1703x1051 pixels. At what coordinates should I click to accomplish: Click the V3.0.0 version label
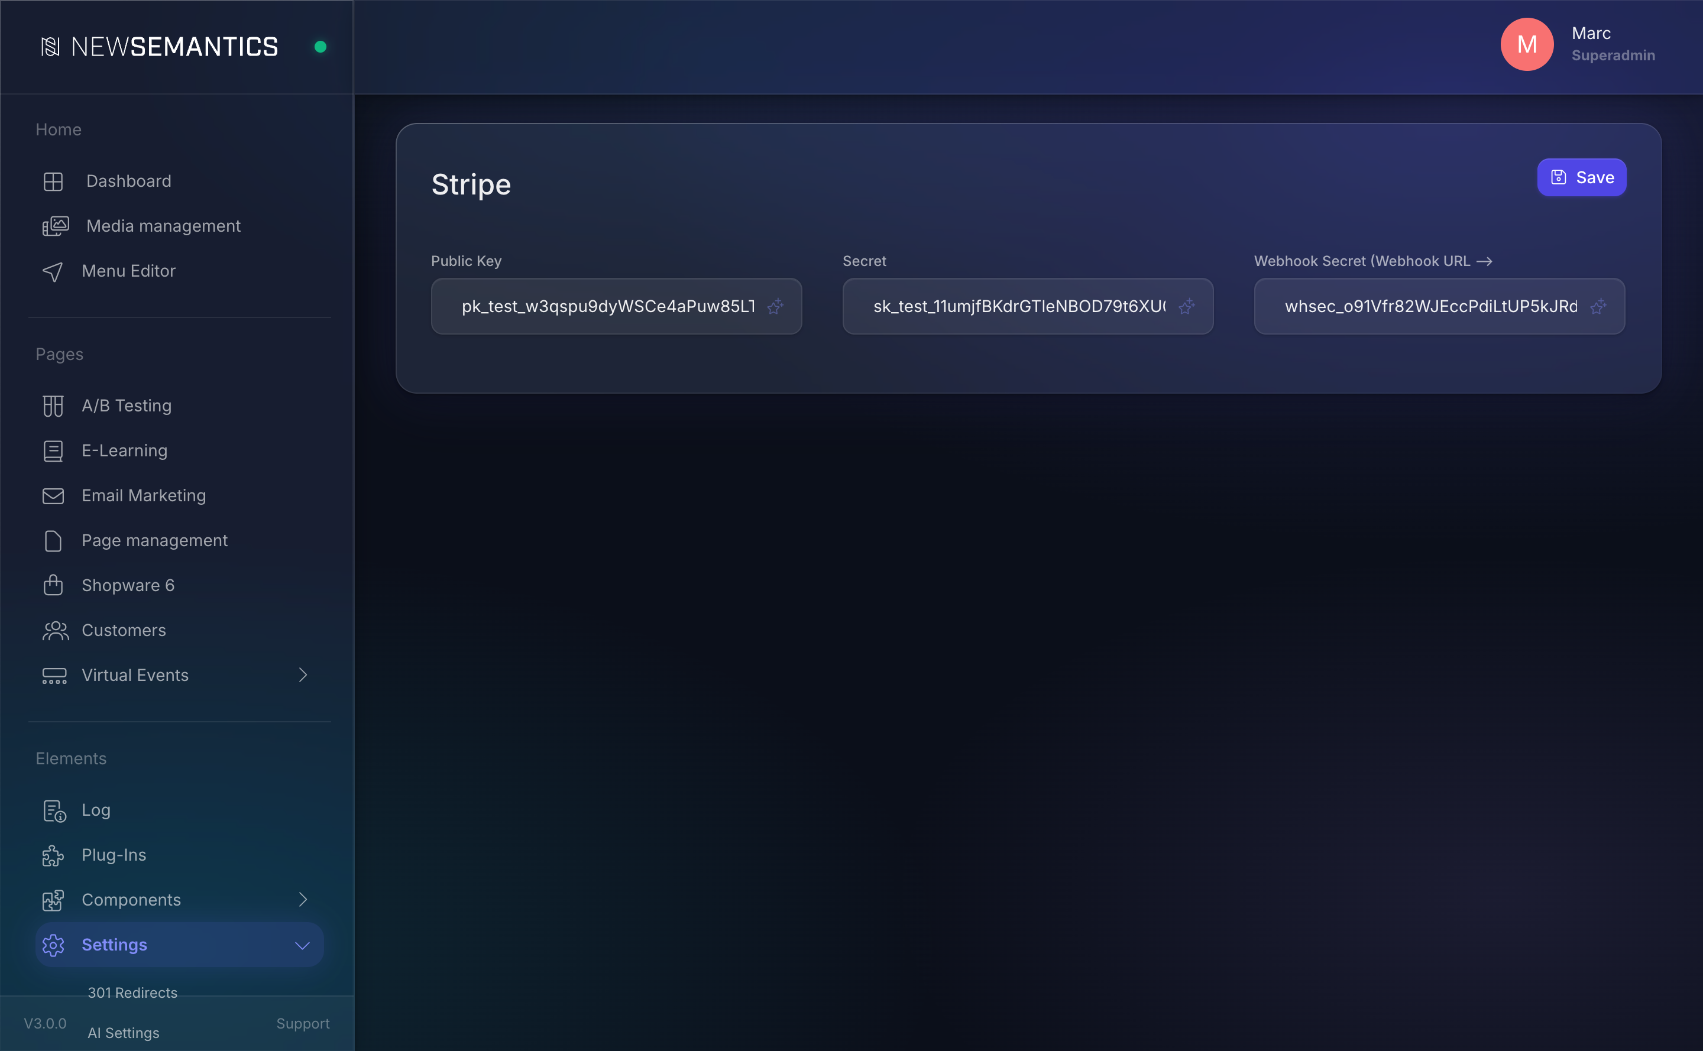[45, 1024]
